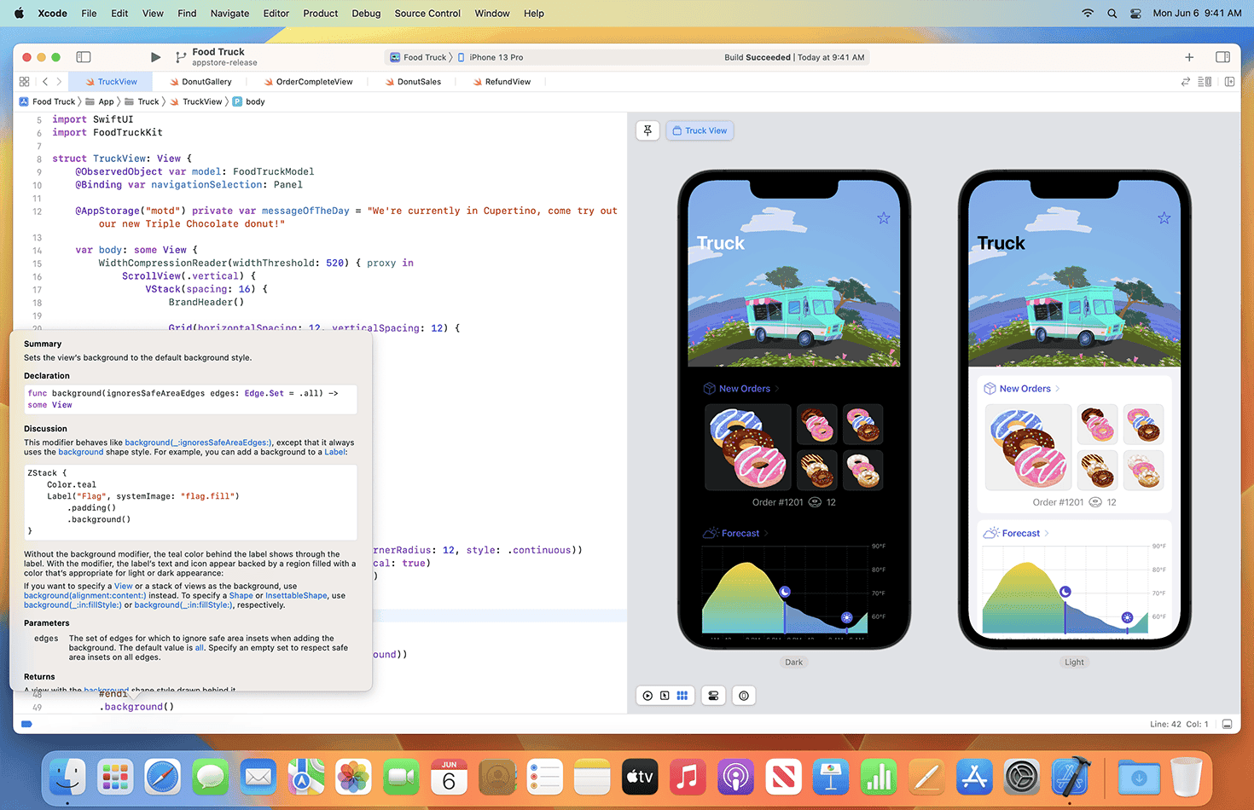Pin the Truck View preview
1254x810 pixels.
click(647, 130)
